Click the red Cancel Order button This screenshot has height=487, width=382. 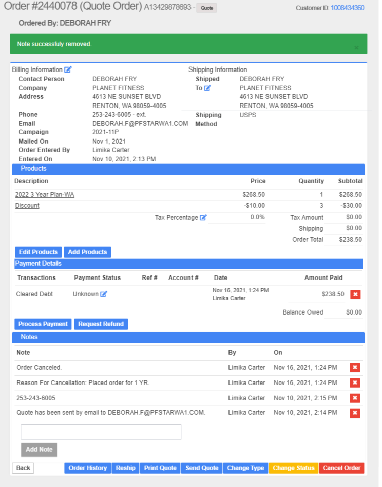coord(341,468)
